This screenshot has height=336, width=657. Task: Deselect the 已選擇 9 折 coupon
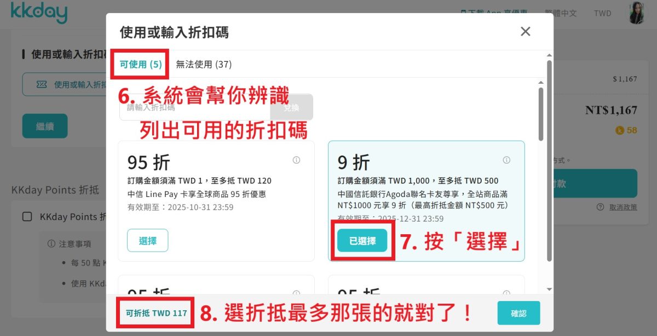362,241
